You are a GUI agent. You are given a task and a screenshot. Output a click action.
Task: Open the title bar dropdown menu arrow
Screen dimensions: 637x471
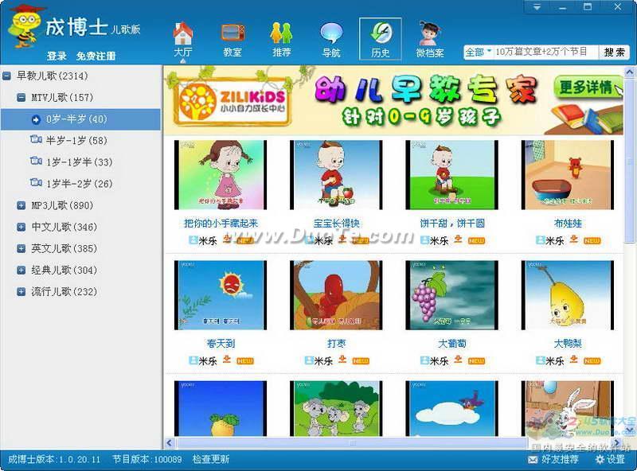tap(537, 7)
